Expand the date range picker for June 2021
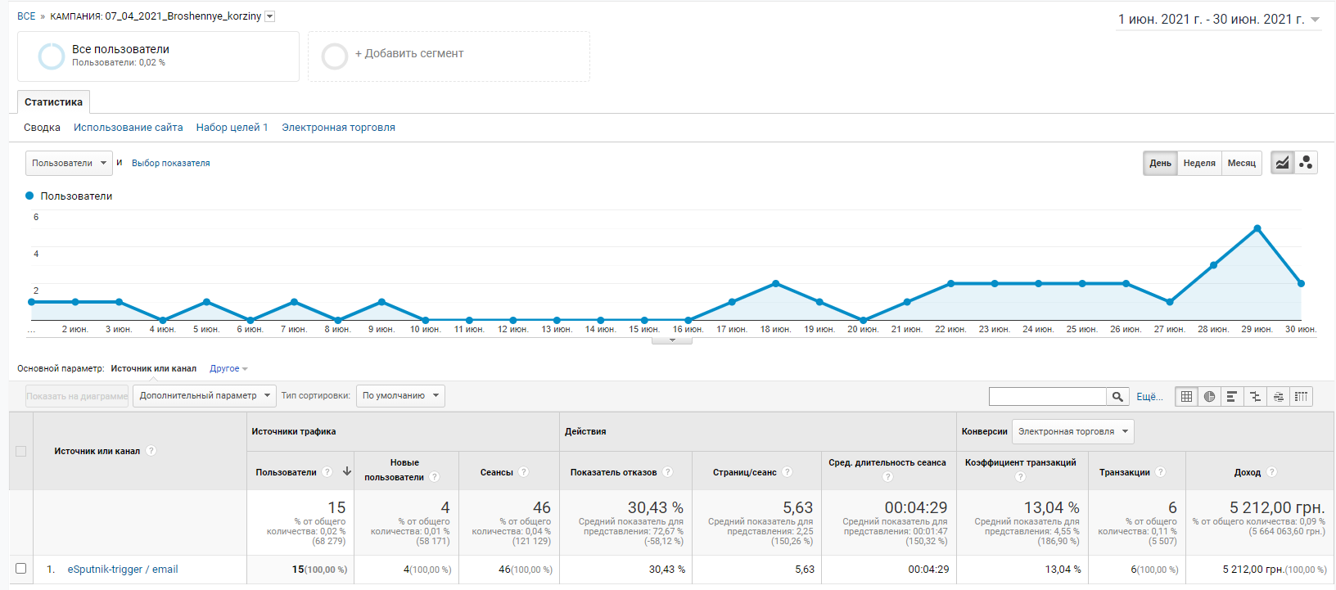The width and height of the screenshot is (1336, 590). click(1219, 19)
